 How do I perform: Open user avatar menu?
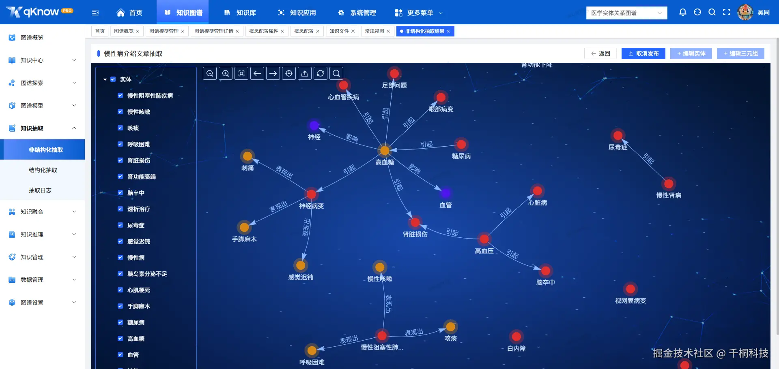point(745,12)
